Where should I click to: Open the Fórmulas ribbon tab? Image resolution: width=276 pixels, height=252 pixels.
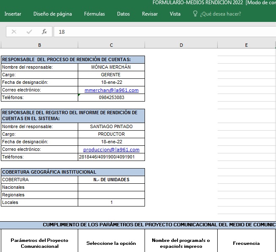[94, 14]
